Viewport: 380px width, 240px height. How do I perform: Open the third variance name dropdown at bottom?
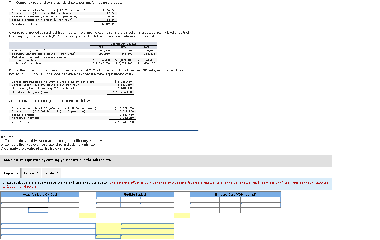48,237
